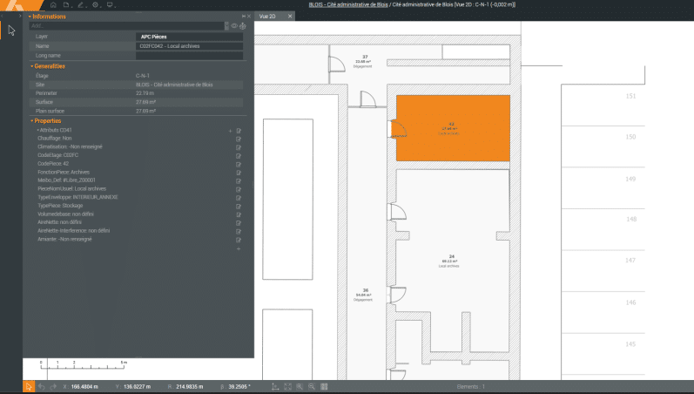Select room 37 Dégagement on plan
The width and height of the screenshot is (694, 394).
(x=364, y=61)
